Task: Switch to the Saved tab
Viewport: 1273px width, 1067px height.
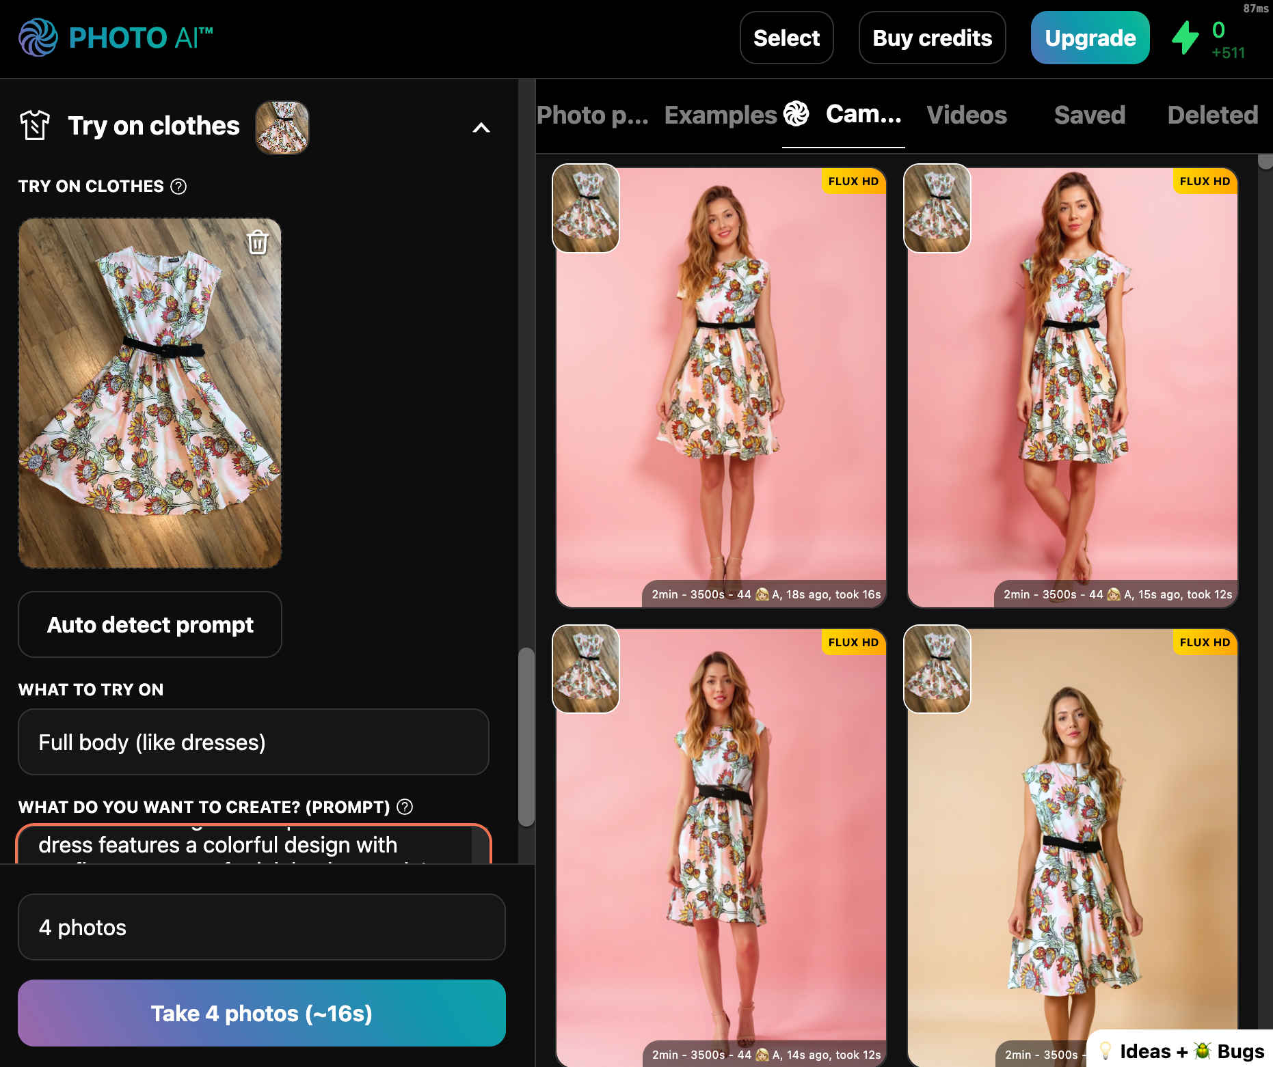Action: click(1089, 115)
